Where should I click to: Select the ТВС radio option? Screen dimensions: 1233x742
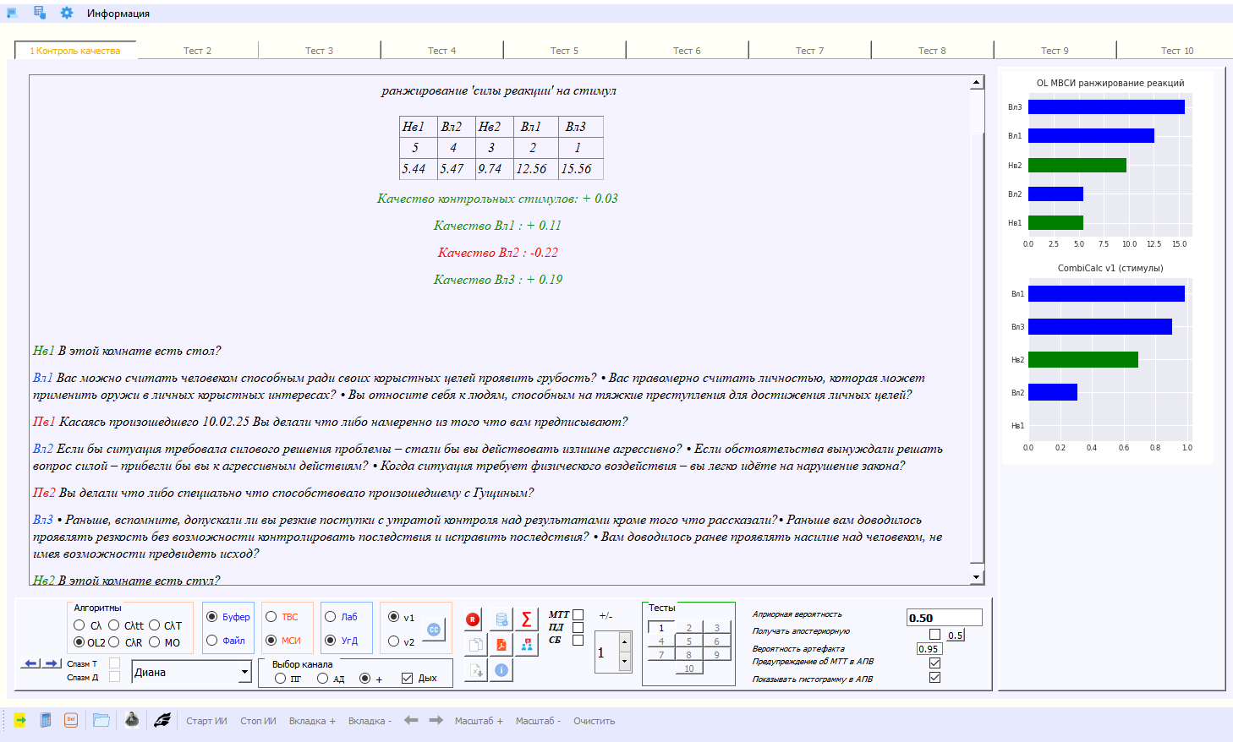pyautogui.click(x=271, y=617)
